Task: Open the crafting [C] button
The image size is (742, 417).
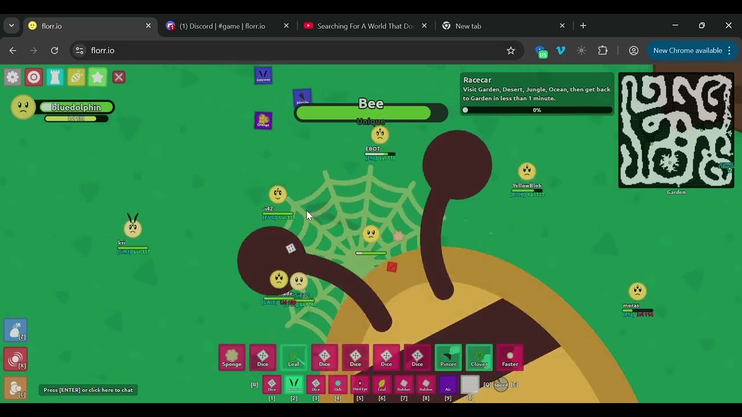Action: 16,387
